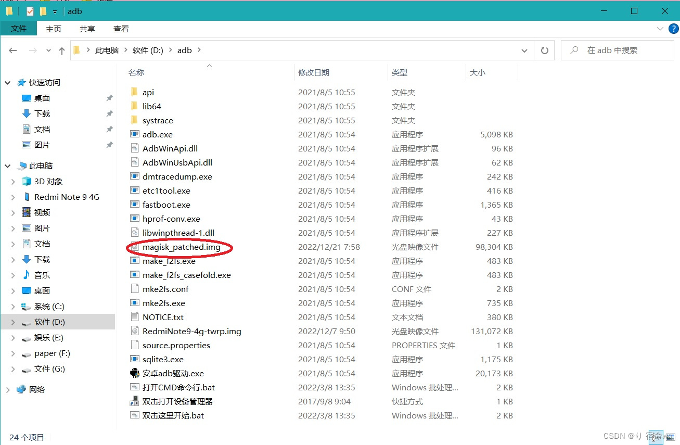The width and height of the screenshot is (680, 445).
Task: Click the magisk_patched.img disc image icon
Action: 135,247
